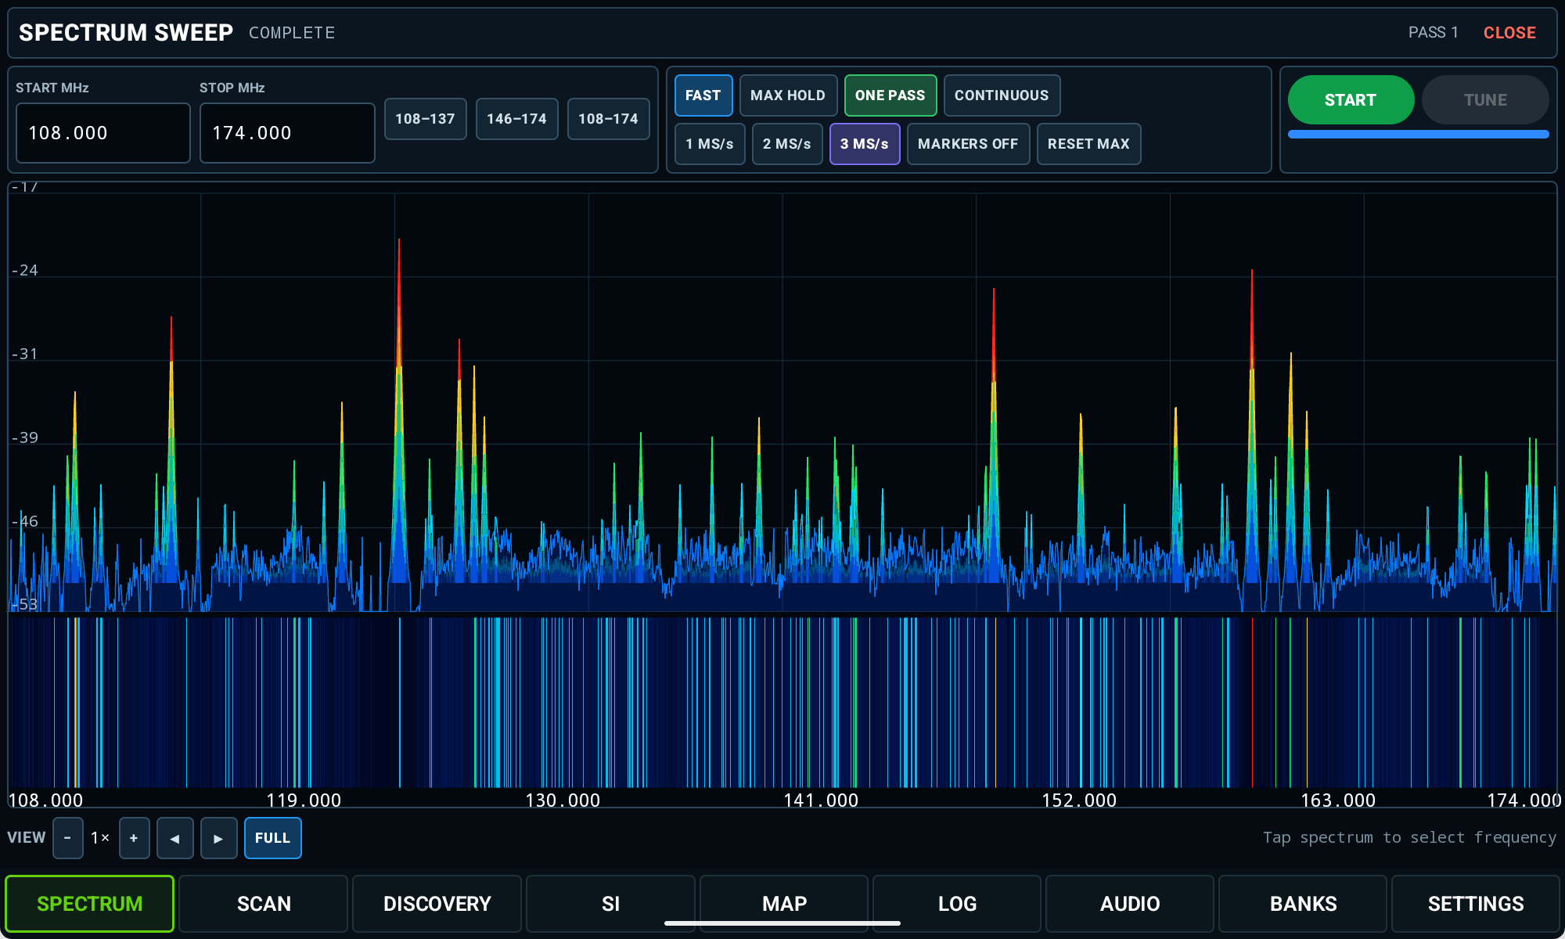
Task: Toggle MAX HOLD mode
Action: tap(788, 95)
